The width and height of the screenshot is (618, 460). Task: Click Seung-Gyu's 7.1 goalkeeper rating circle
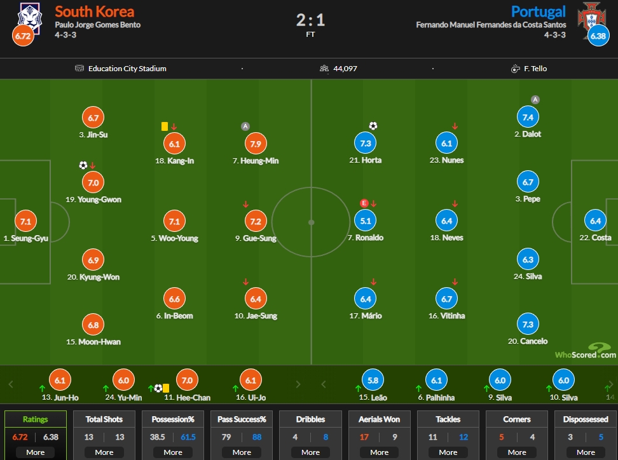tap(25, 221)
